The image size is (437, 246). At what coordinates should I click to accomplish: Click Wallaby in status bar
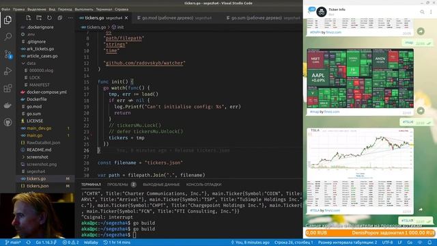pos(91,243)
